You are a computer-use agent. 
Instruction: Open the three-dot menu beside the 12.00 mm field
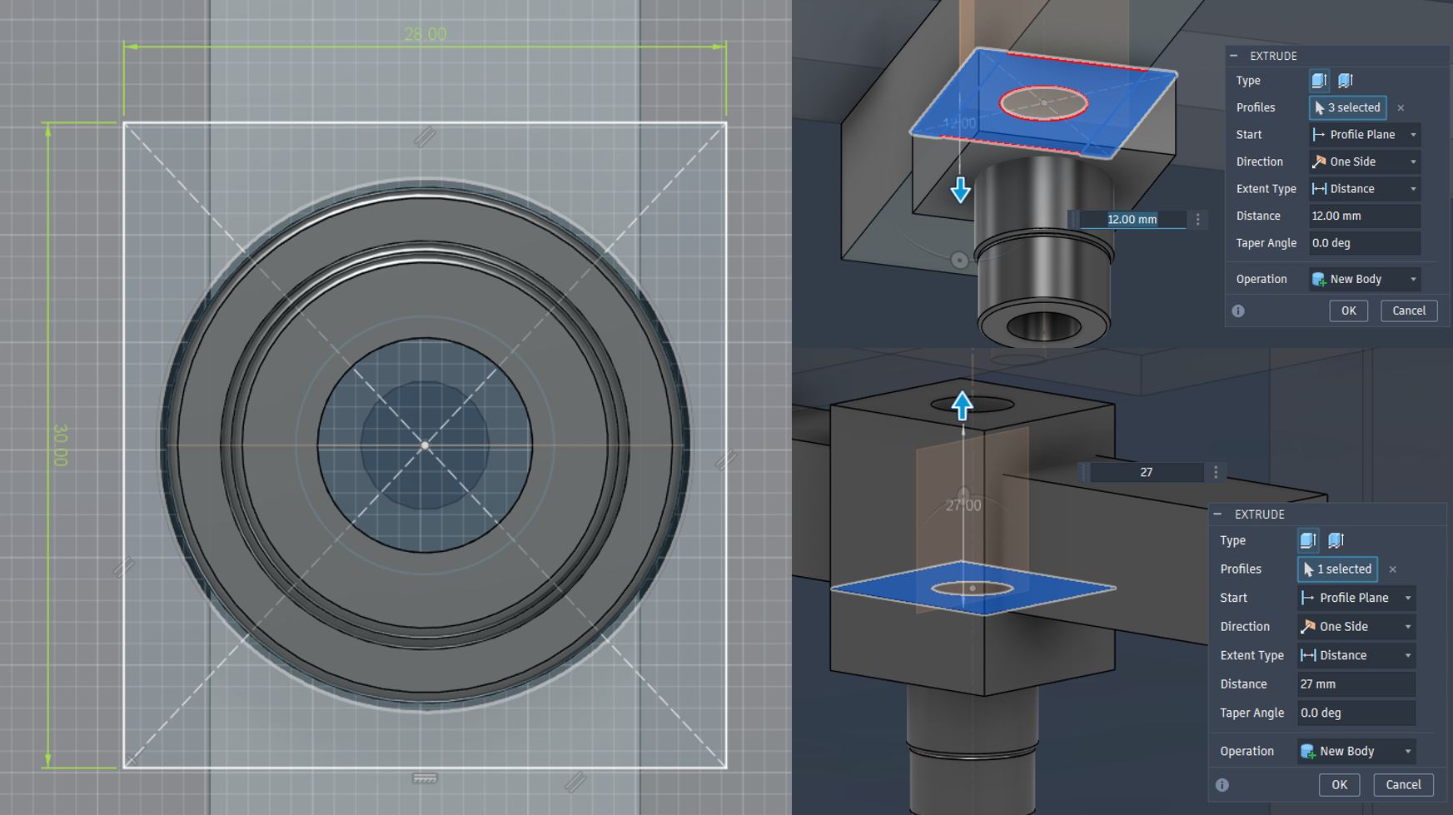point(1197,219)
